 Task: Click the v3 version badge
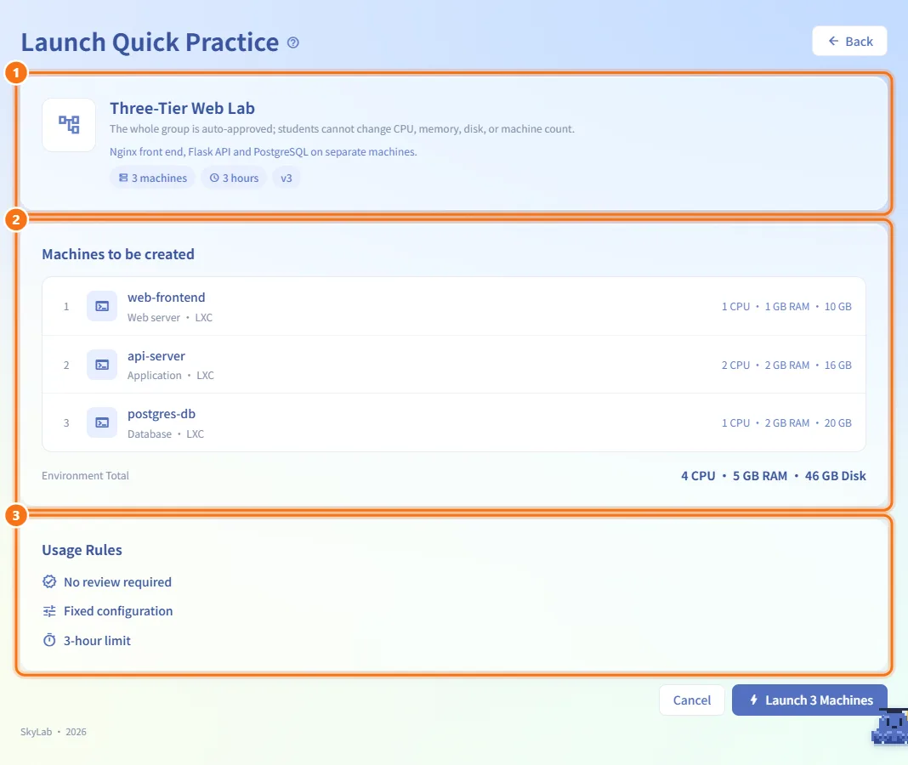[286, 178]
